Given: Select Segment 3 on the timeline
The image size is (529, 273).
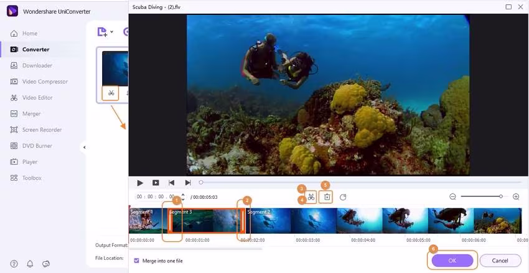Looking at the screenshot, I should point(207,221).
